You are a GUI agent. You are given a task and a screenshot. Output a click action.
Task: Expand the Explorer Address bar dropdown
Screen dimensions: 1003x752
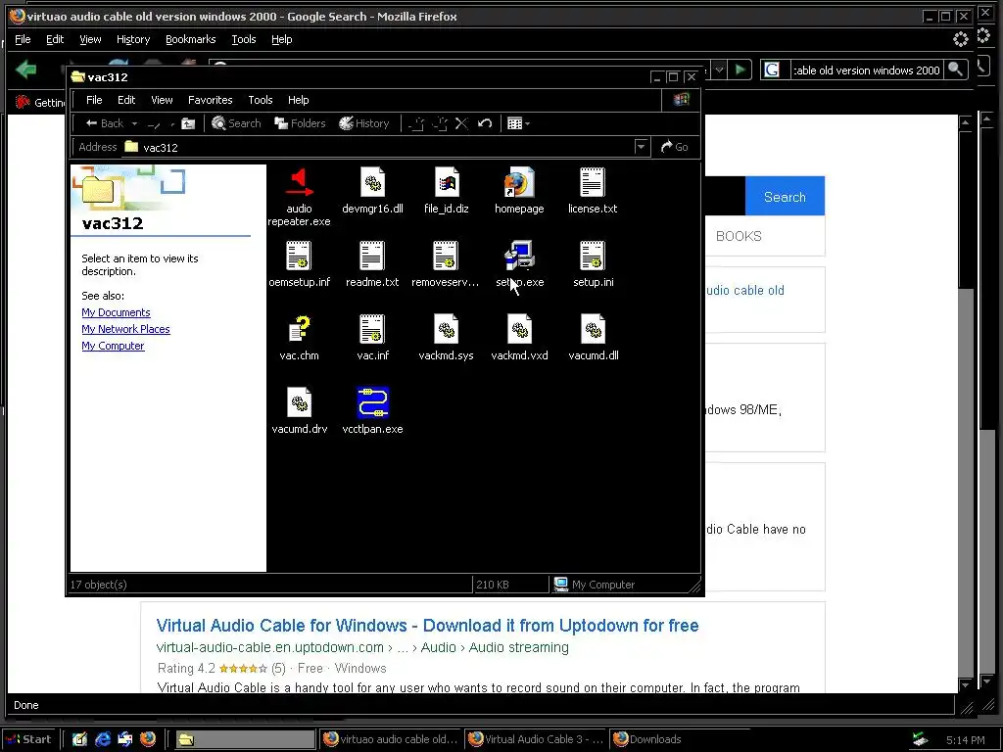[x=641, y=147]
